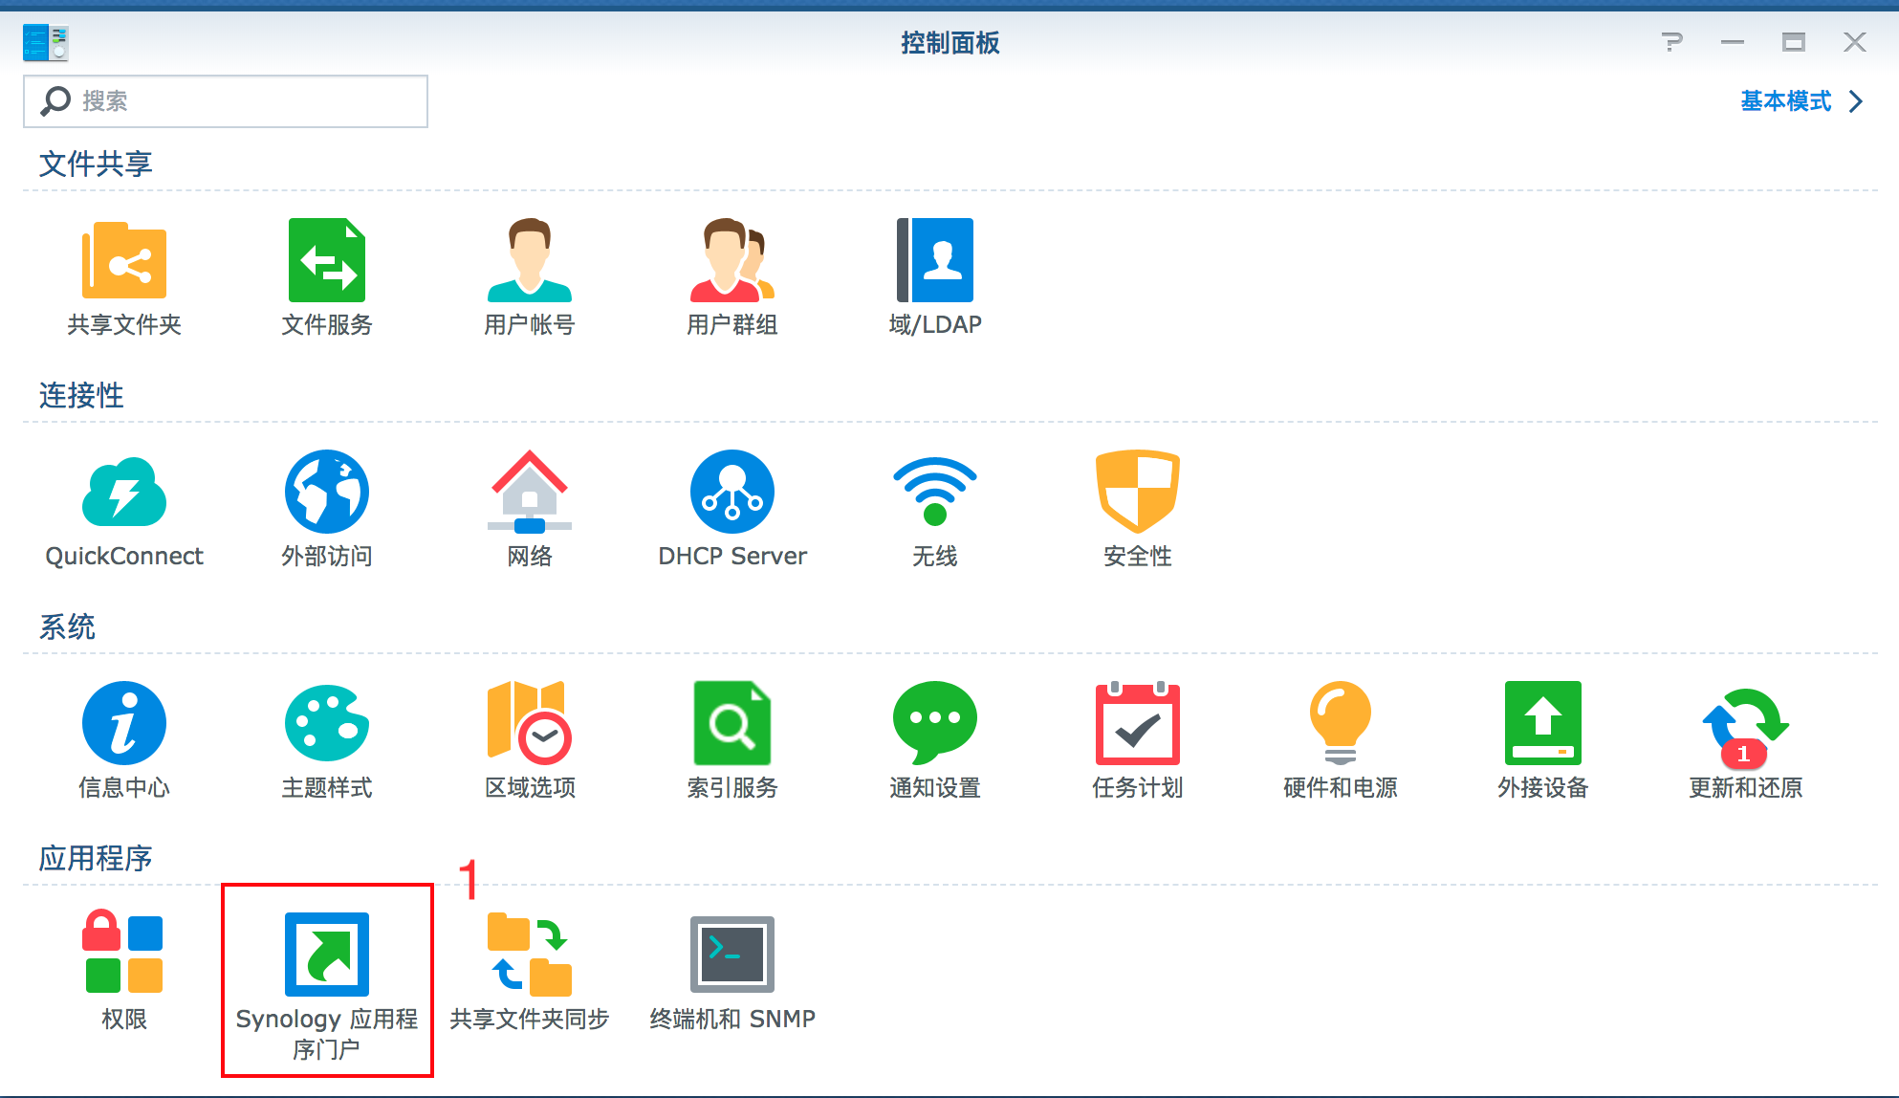Minimize the 控制面板 window
The width and height of the screenshot is (1899, 1098).
coord(1733,42)
